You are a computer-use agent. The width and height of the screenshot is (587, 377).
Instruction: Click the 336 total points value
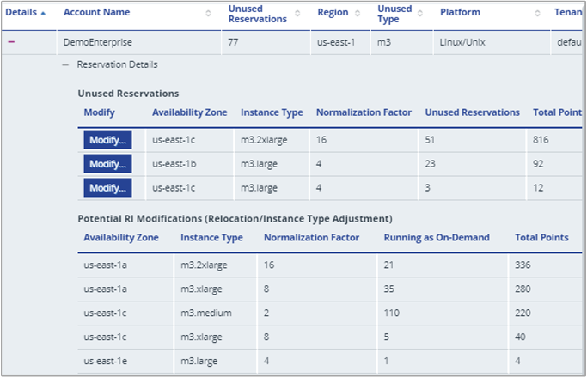point(523,265)
